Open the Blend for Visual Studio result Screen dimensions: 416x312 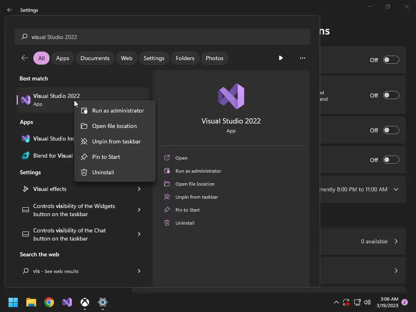(x=47, y=156)
